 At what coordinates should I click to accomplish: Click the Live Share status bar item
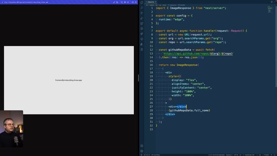click(156, 155)
